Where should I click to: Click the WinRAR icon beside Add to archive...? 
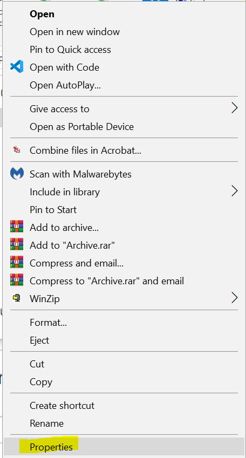click(x=17, y=227)
